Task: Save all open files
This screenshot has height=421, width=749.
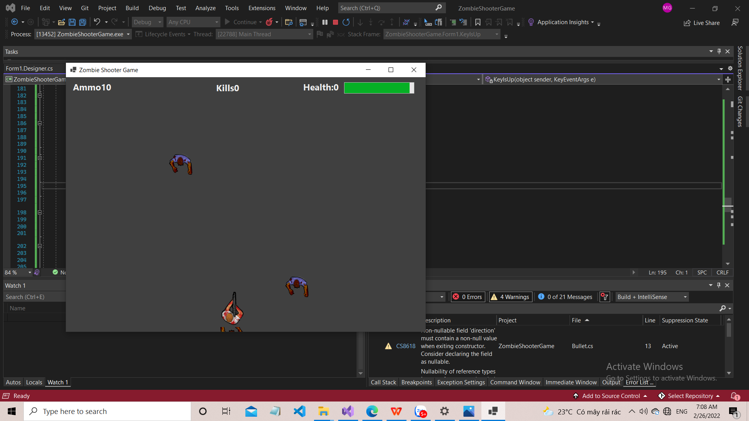Action: pos(82,22)
